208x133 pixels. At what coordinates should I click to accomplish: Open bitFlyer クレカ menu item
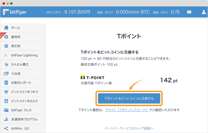click(x=23, y=110)
